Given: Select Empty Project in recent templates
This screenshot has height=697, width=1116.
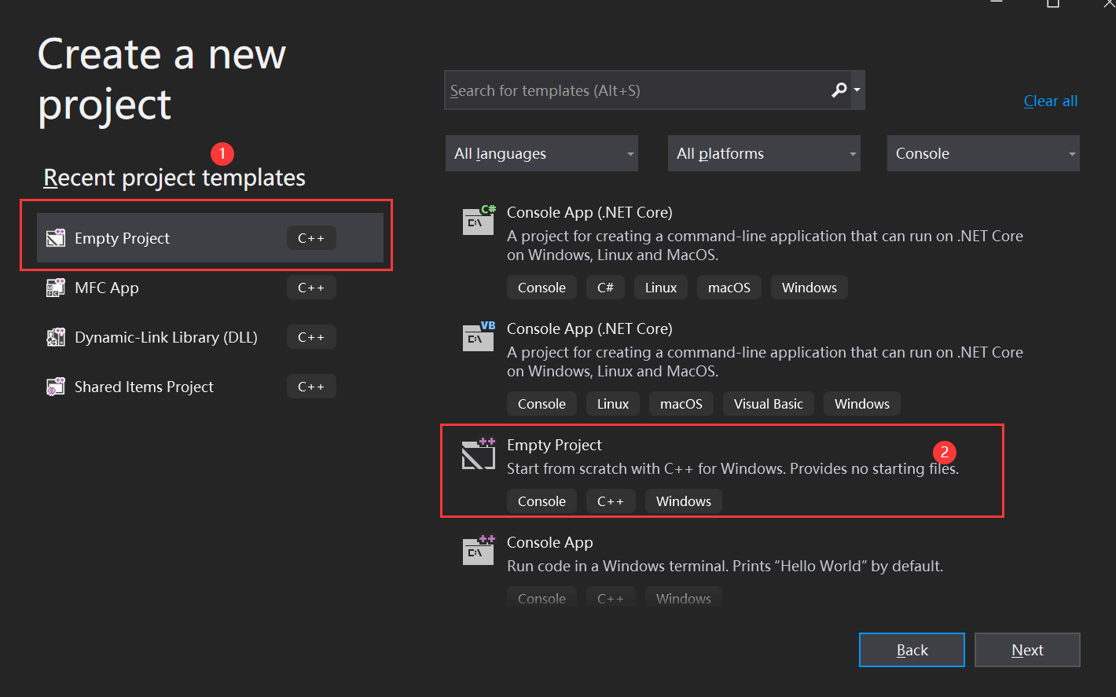Looking at the screenshot, I should (210, 238).
